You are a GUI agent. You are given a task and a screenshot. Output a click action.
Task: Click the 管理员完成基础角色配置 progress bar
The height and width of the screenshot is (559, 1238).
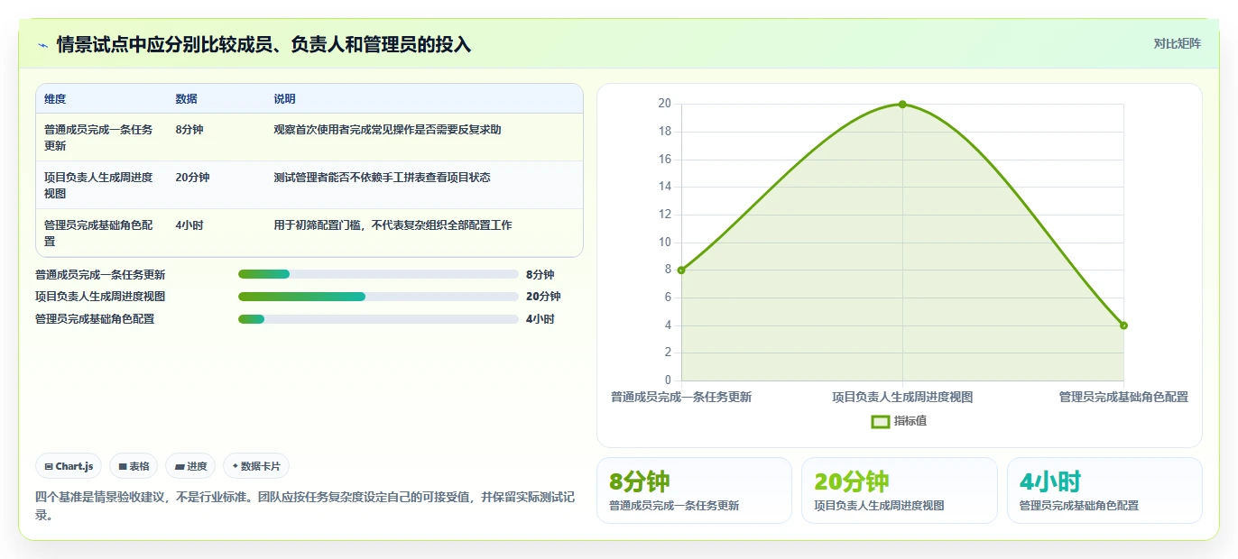coord(378,319)
